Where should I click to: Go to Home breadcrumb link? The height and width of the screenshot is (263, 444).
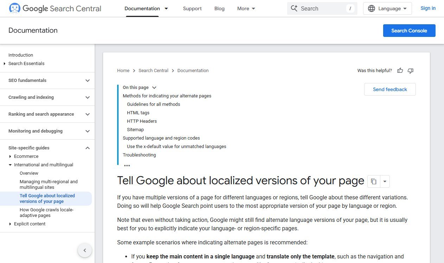coord(123,71)
